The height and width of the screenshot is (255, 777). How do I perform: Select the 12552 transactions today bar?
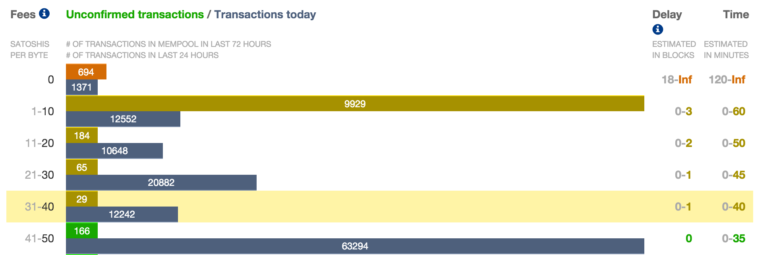coord(123,119)
